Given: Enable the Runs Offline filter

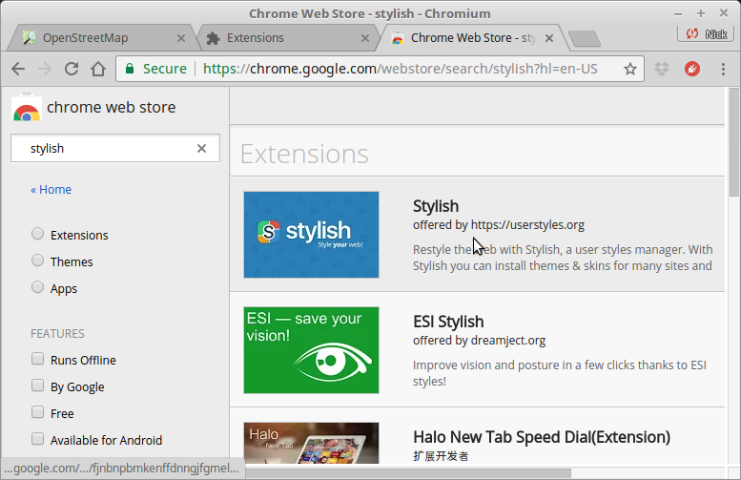Looking at the screenshot, I should click(x=37, y=359).
